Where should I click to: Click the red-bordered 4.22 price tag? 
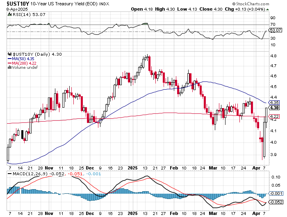tap(274, 116)
